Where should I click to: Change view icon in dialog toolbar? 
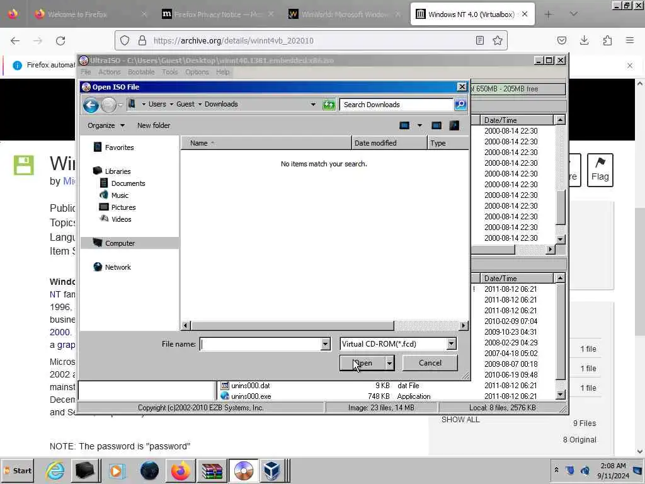point(404,125)
